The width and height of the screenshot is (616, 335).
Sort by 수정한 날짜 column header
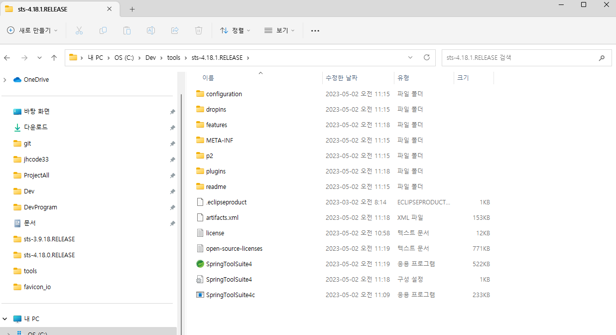[x=341, y=78]
